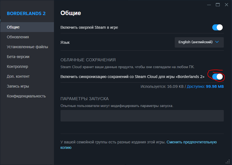The height and width of the screenshot is (165, 232).
Task: Close the Borderlands 2 properties window
Action: [226, 5]
